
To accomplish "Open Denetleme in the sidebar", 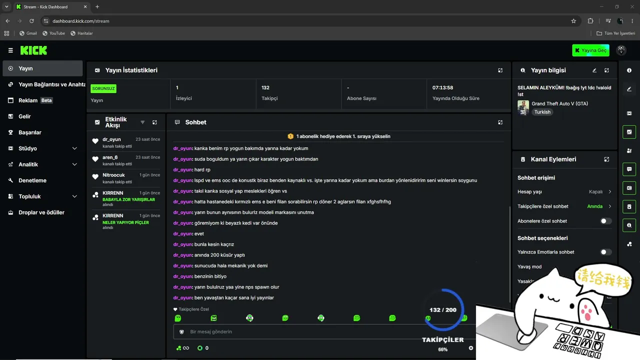I will [x=42, y=180].
